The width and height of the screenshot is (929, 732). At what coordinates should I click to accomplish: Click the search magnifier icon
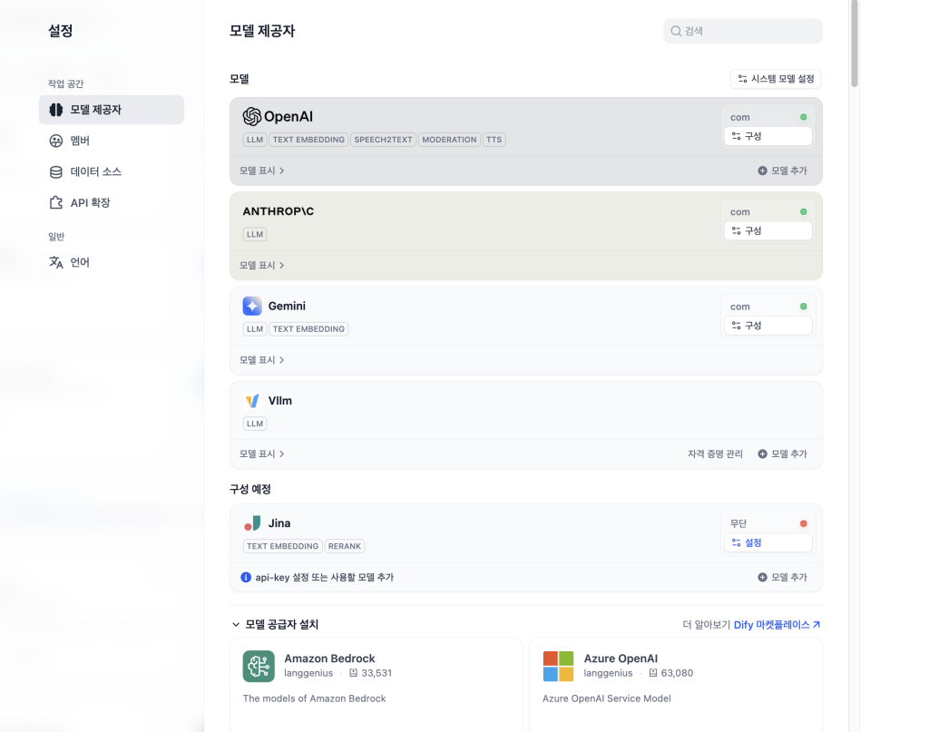676,31
